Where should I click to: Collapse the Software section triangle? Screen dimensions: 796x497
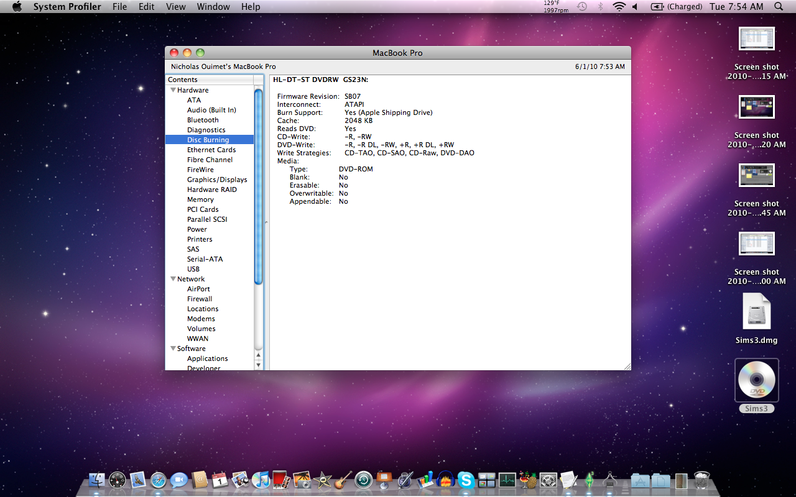point(173,349)
